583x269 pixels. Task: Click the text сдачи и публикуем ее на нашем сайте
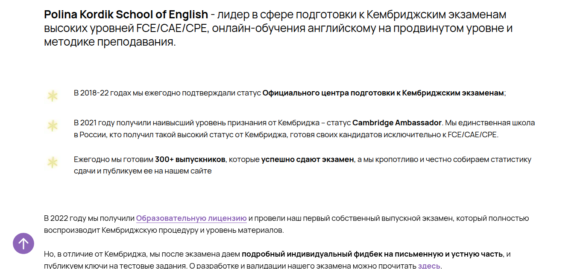tap(143, 171)
